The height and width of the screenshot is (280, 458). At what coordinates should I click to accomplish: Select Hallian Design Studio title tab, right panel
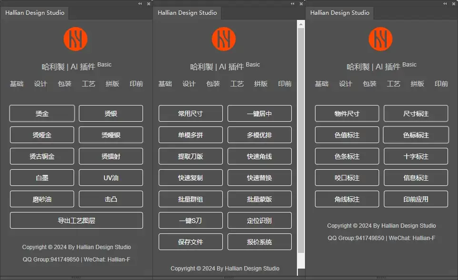pyautogui.click(x=340, y=13)
